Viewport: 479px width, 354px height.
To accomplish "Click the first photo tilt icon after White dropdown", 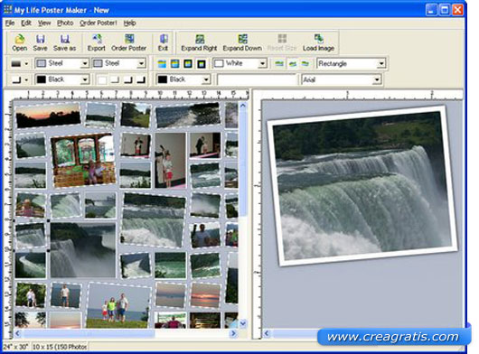I will click(279, 63).
